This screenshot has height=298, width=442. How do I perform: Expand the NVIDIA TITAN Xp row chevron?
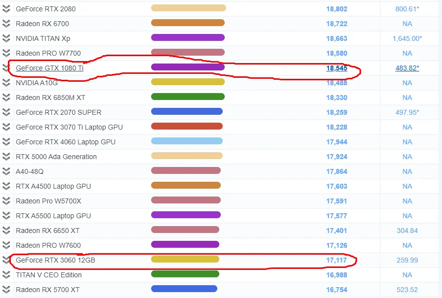click(6, 38)
